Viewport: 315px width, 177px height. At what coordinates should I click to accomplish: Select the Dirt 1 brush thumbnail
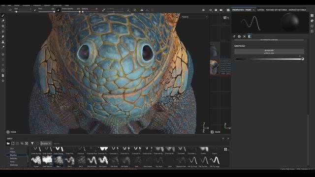pyautogui.click(x=59, y=161)
